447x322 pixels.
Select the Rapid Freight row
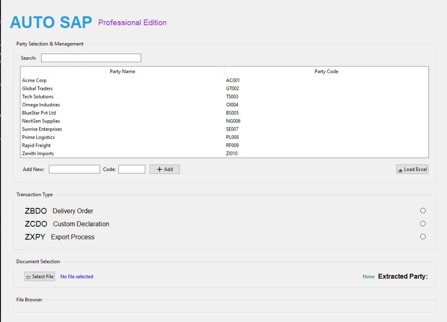coord(224,145)
